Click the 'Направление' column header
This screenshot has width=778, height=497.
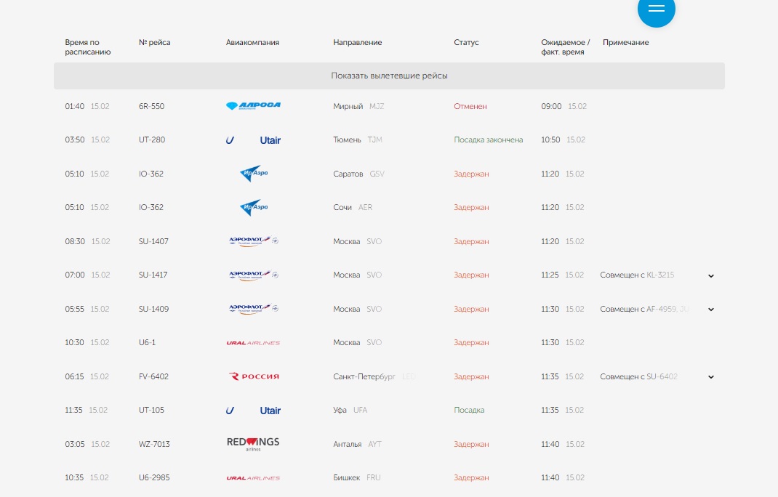pos(357,43)
